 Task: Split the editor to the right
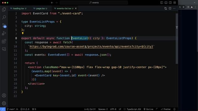point(170,8)
